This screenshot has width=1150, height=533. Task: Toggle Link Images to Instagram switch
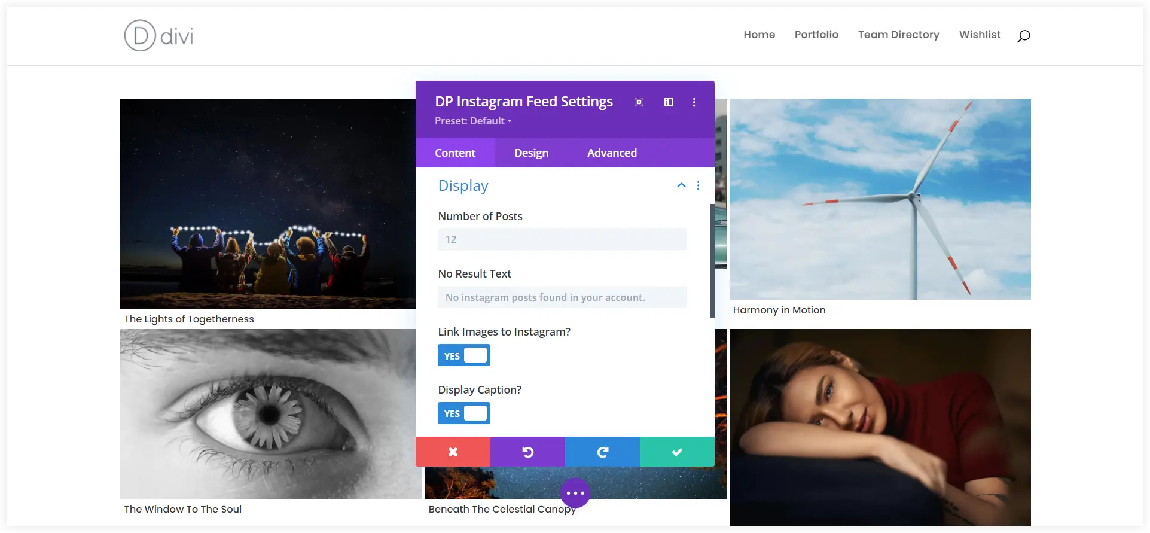point(463,355)
